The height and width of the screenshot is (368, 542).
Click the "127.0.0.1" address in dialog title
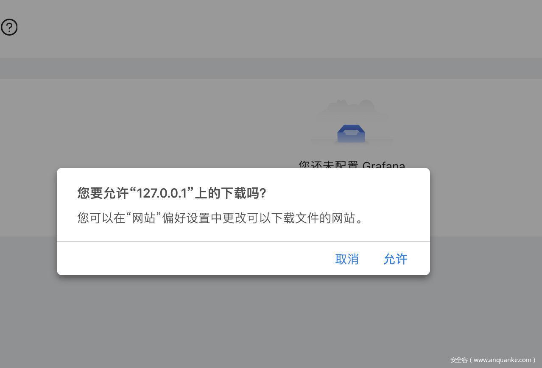pos(162,193)
